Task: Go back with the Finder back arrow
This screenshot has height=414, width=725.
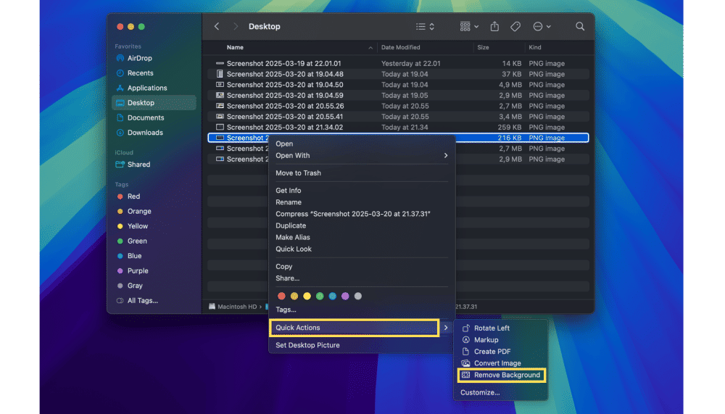Action: coord(216,26)
